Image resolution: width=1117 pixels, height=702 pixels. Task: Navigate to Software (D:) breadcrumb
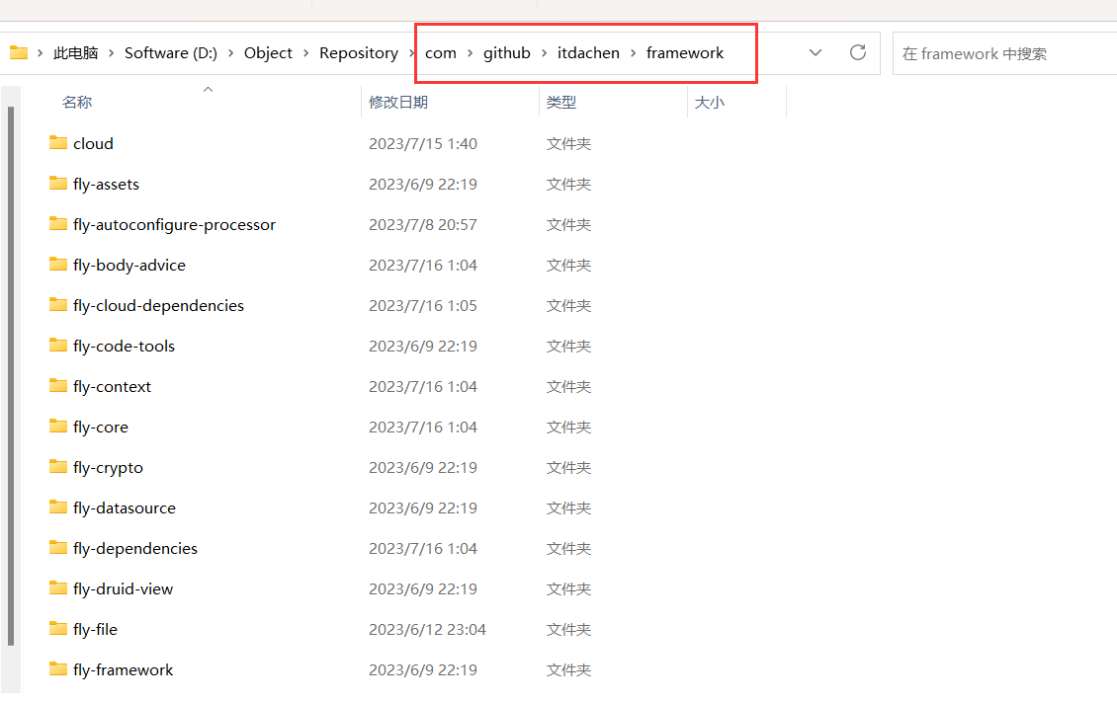(170, 53)
